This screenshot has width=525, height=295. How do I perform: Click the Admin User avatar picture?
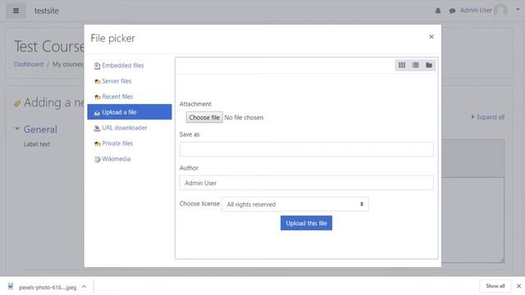point(500,11)
